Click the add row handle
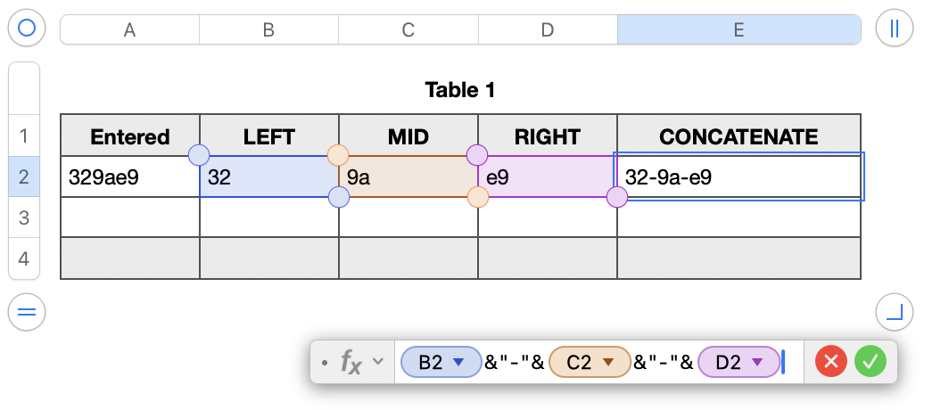 click(27, 312)
